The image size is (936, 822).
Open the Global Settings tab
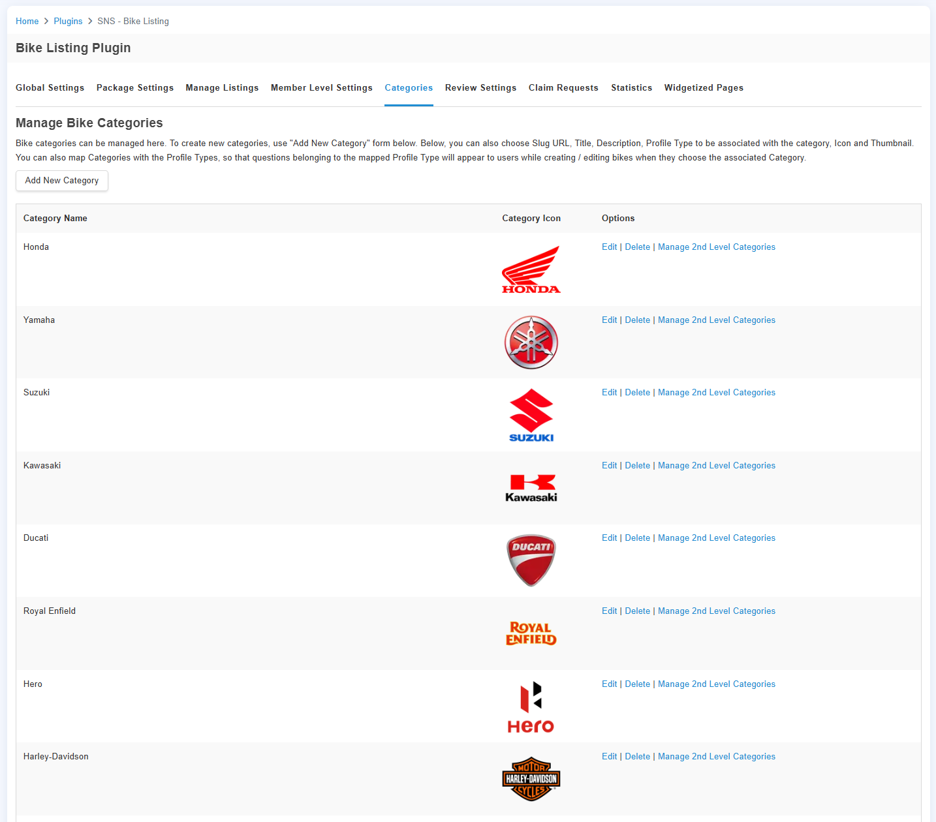click(x=50, y=88)
